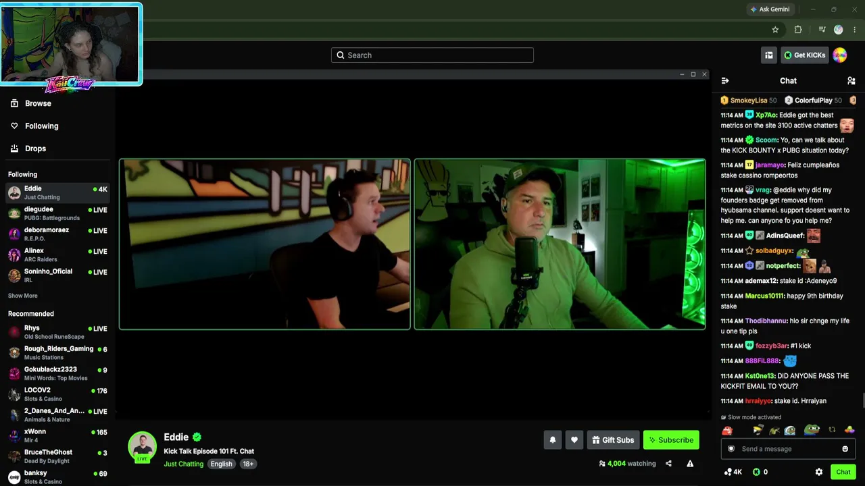Click username Scoom in chat
Viewport: 865px width, 486px height.
pos(766,140)
